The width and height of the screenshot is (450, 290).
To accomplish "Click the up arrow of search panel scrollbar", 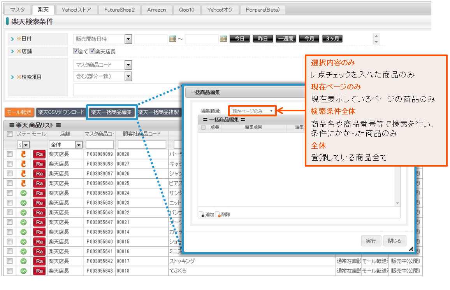I will point(376,36).
